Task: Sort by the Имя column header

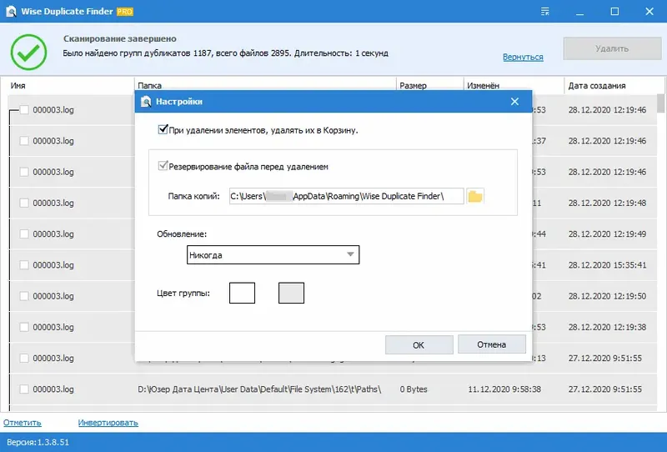Action: coord(18,86)
